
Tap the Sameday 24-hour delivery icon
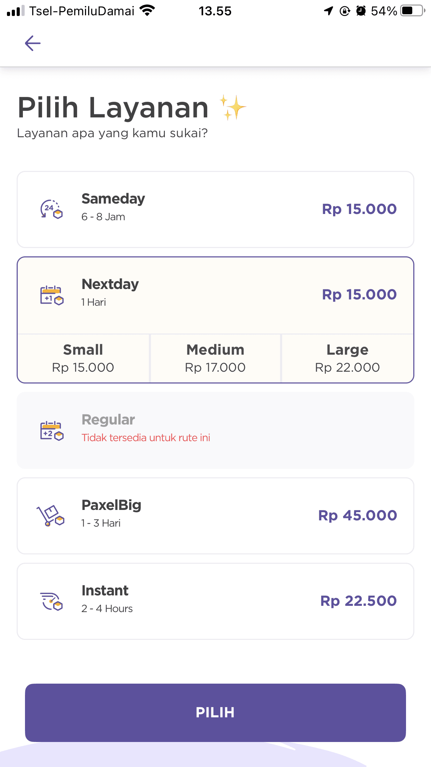click(x=52, y=209)
